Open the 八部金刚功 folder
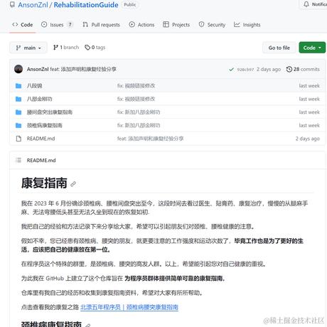Viewport: 327px width, 327px height. [x=40, y=99]
